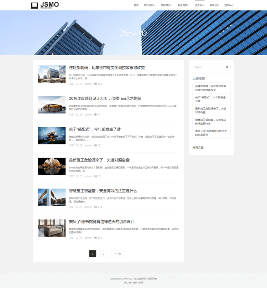The width and height of the screenshot is (267, 288).
Task: Click the eye icon beside 69 views
Action: [95, 176]
